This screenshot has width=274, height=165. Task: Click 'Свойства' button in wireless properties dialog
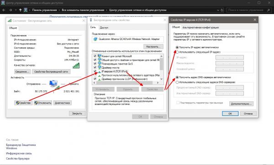pyautogui.click(x=153, y=89)
